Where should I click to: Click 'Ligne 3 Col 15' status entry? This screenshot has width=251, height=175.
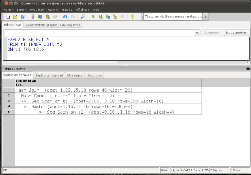190,170
